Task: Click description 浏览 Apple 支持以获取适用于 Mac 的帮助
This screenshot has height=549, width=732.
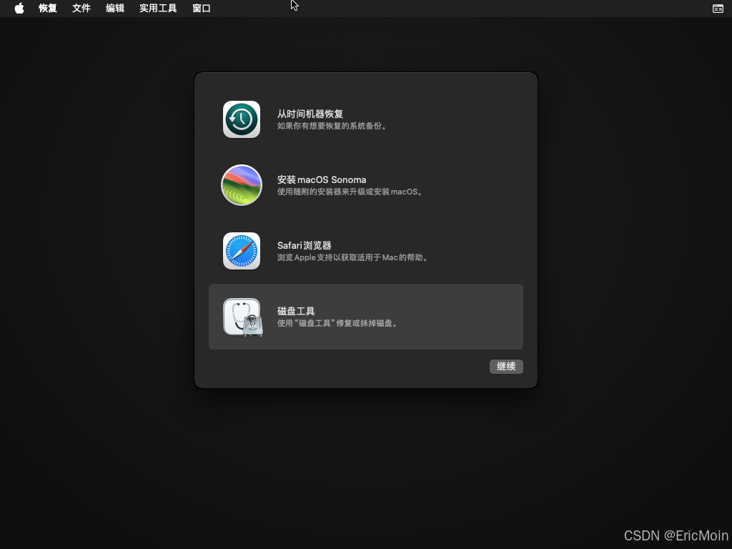Action: point(353,257)
